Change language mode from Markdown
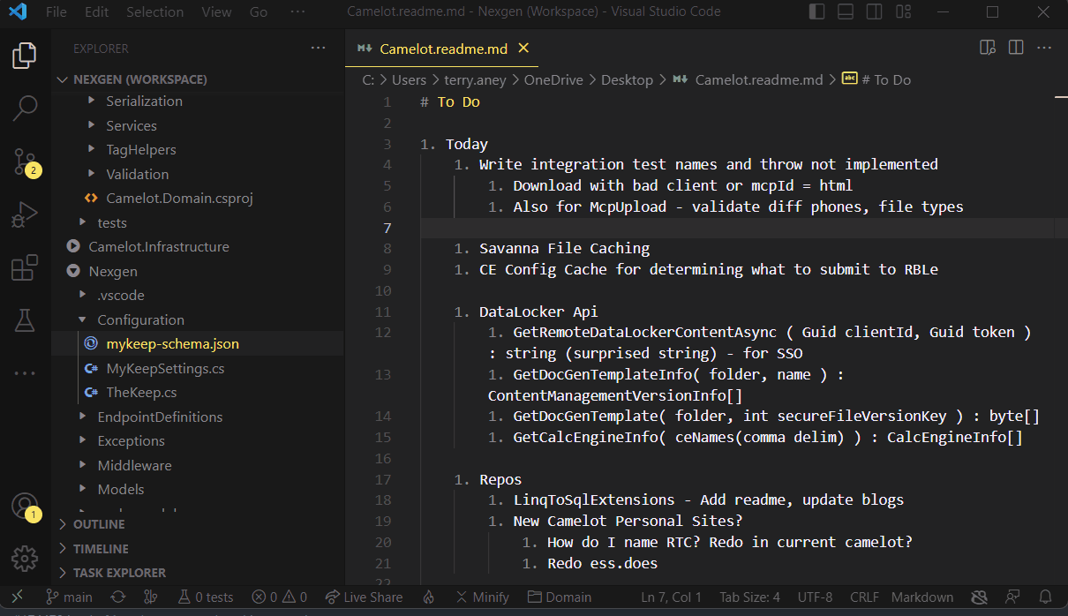The image size is (1068, 616). click(922, 597)
